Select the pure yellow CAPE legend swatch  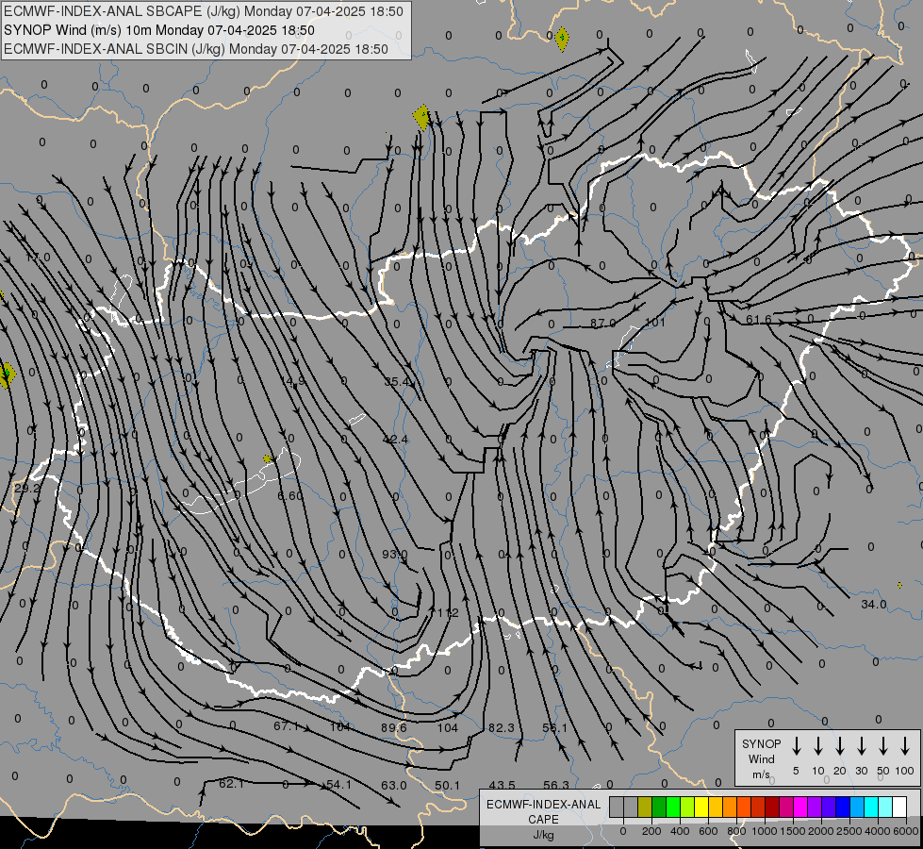click(701, 807)
